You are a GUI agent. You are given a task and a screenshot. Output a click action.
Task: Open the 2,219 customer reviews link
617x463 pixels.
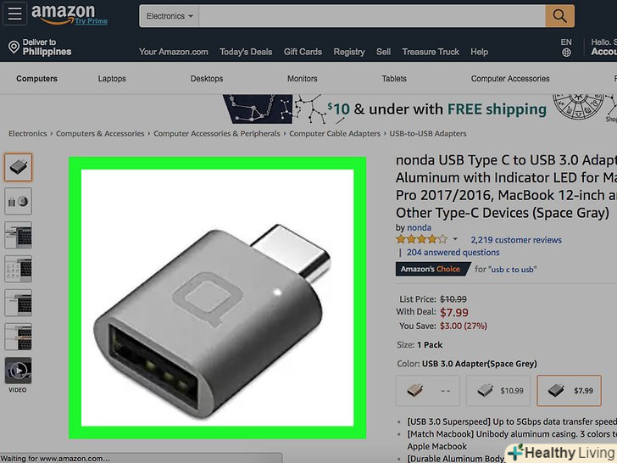point(516,240)
